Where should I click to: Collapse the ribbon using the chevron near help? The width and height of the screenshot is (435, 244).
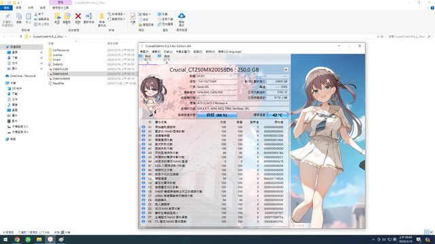pyautogui.click(x=428, y=7)
